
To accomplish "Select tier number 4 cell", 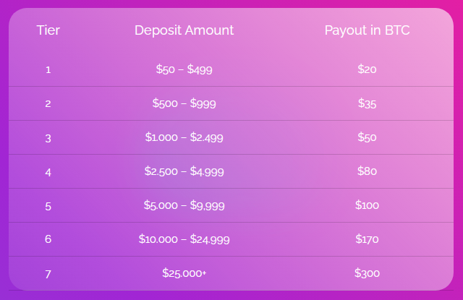I will point(48,172).
